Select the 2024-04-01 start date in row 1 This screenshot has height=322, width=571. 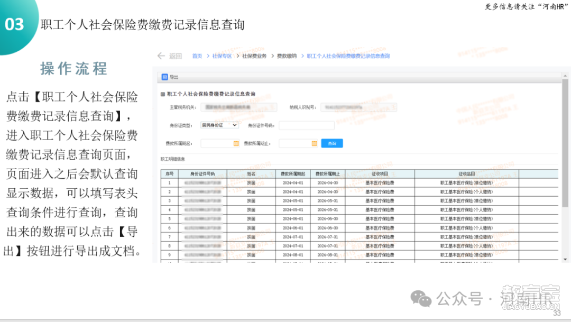(293, 183)
